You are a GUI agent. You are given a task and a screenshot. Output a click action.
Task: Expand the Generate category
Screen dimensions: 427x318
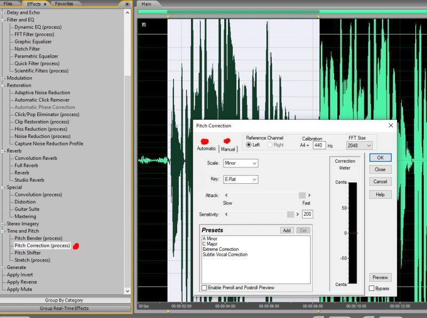click(3, 267)
